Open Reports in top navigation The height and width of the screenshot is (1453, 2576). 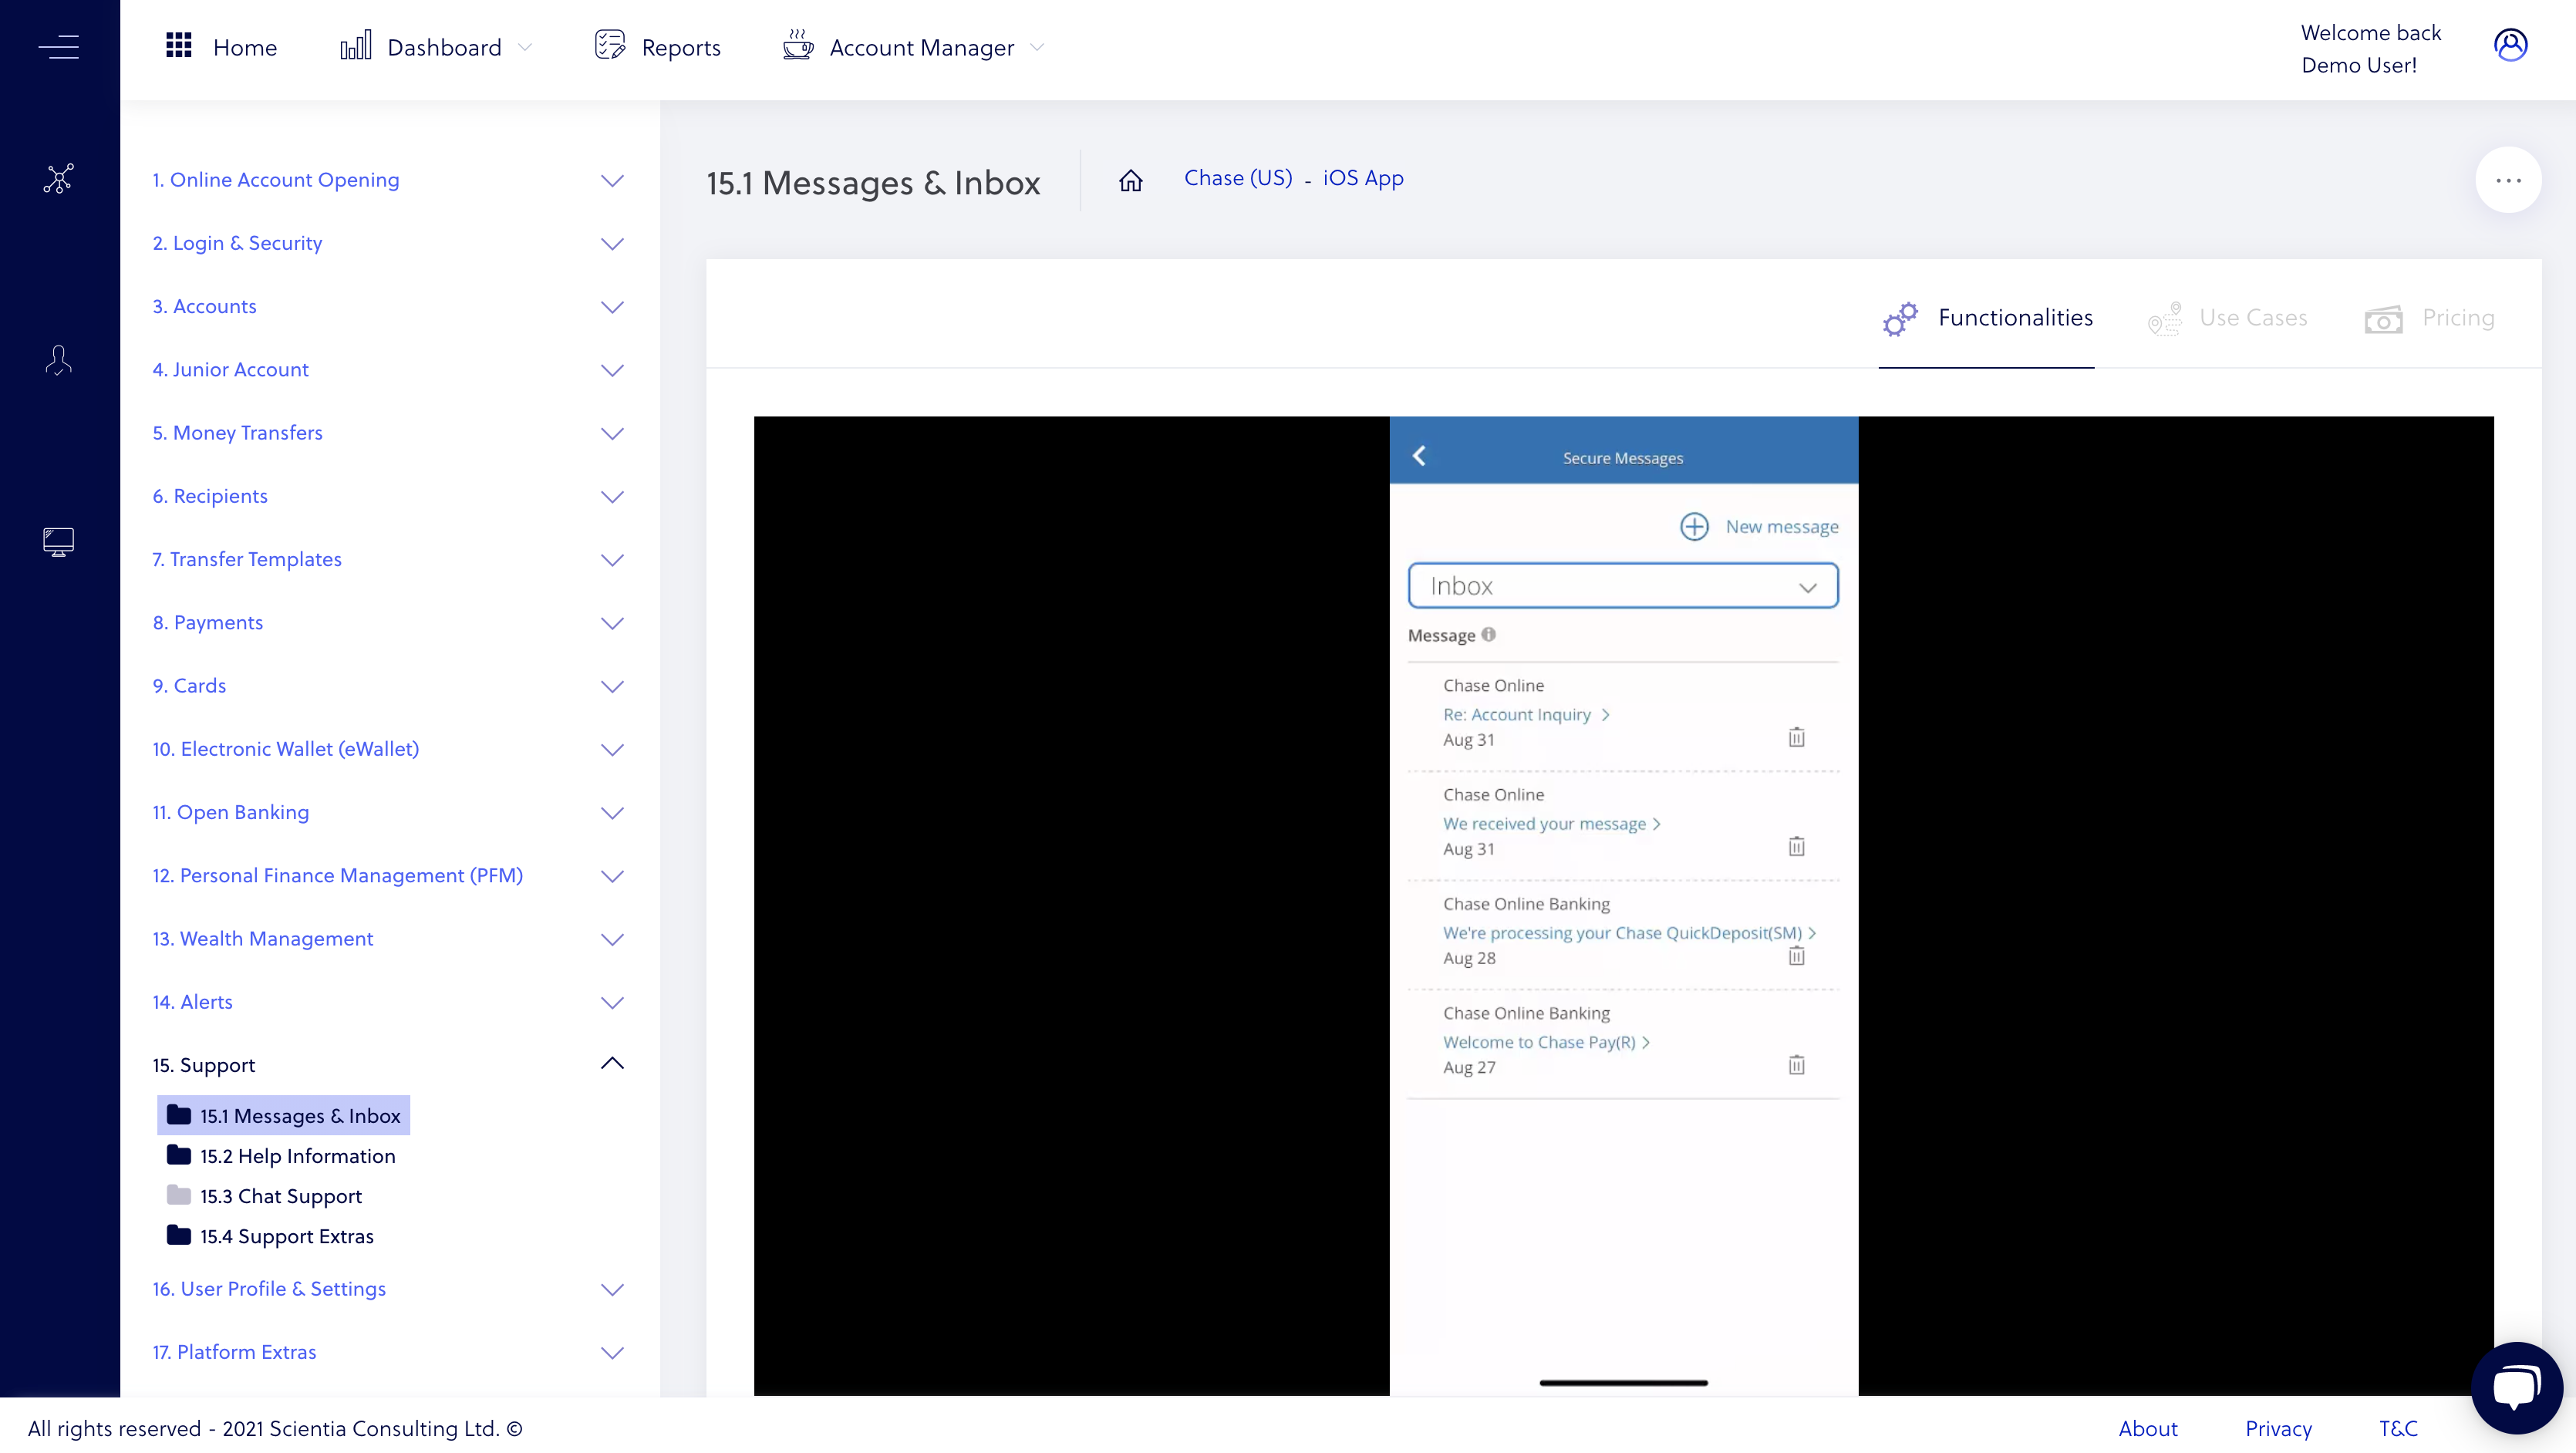tap(681, 47)
